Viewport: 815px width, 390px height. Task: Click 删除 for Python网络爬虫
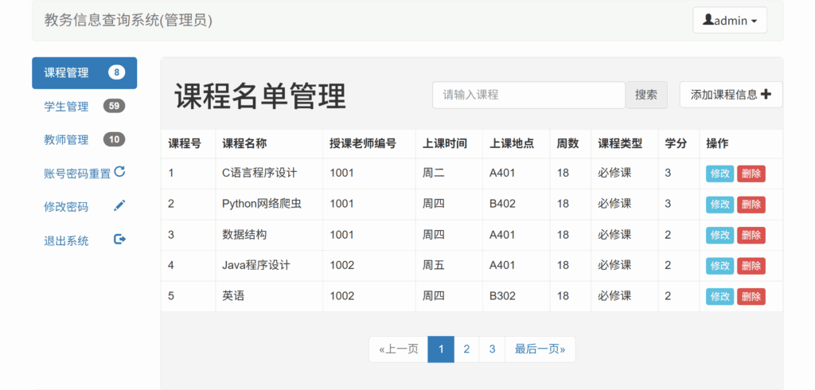(751, 205)
